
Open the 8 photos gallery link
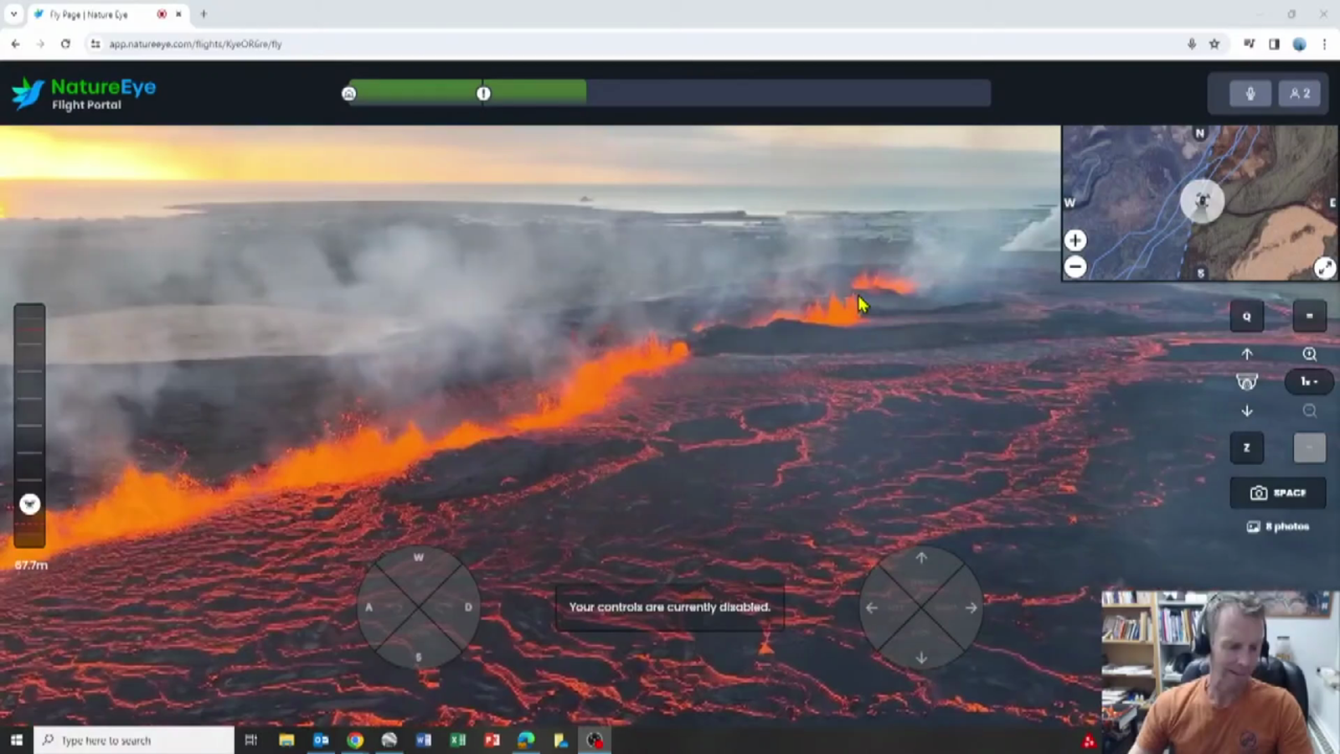pos(1278,527)
